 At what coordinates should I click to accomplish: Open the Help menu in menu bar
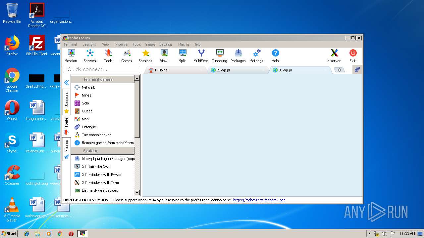197,44
